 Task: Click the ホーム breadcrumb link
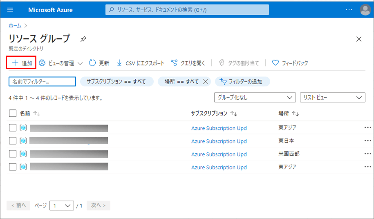pos(15,25)
